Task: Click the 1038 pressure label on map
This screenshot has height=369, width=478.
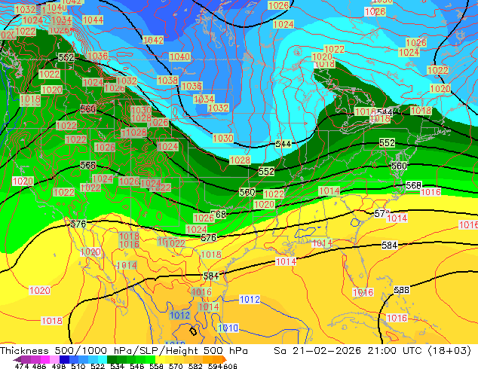Action: click(167, 80)
